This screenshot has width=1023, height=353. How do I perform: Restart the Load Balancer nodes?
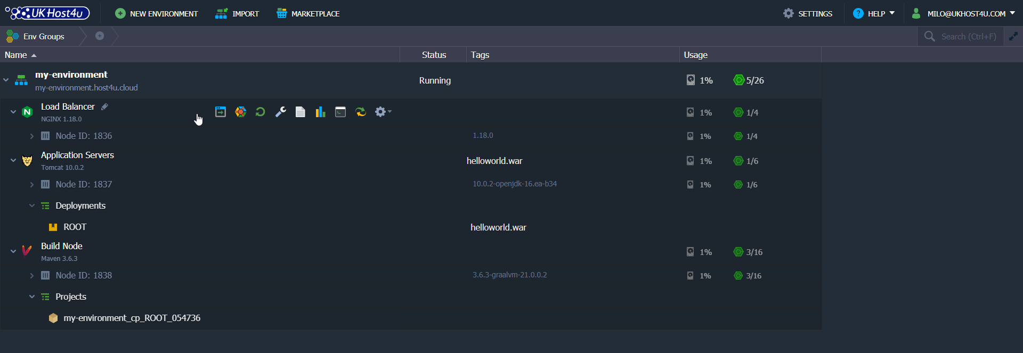[261, 112]
